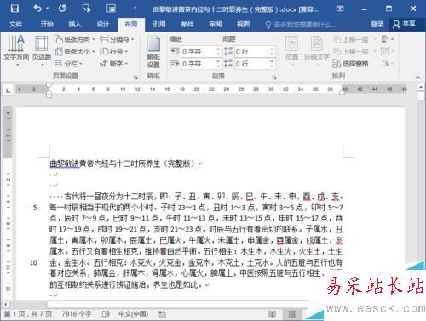Screen dimensions: 426x321
Task: Click the 登录 sign-in link
Action: pos(377,25)
